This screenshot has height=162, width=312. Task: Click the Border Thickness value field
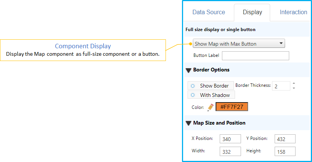[x=281, y=86]
